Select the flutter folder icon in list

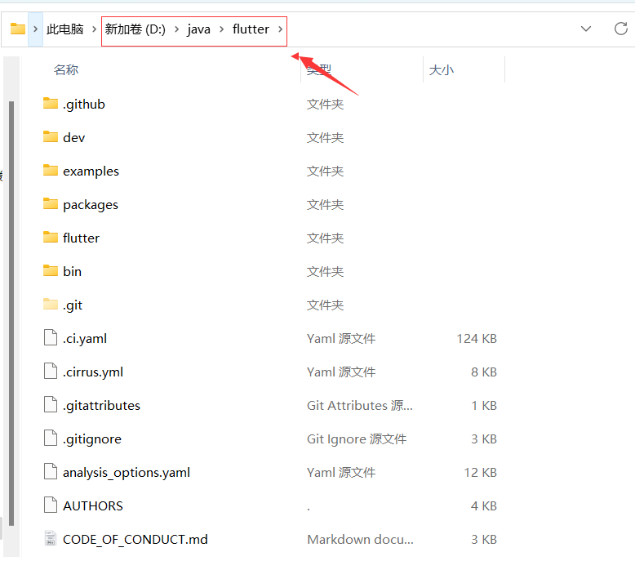(x=51, y=238)
